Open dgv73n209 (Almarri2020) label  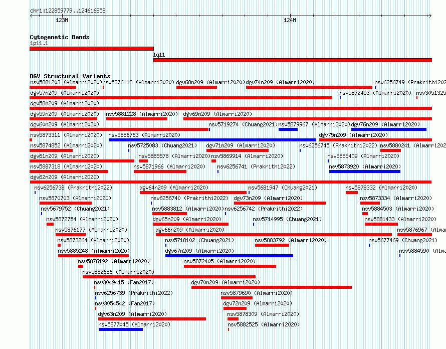(268, 198)
